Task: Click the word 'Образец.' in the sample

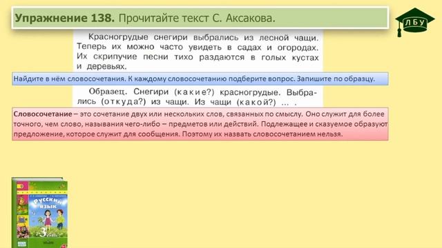Action: click(108, 92)
